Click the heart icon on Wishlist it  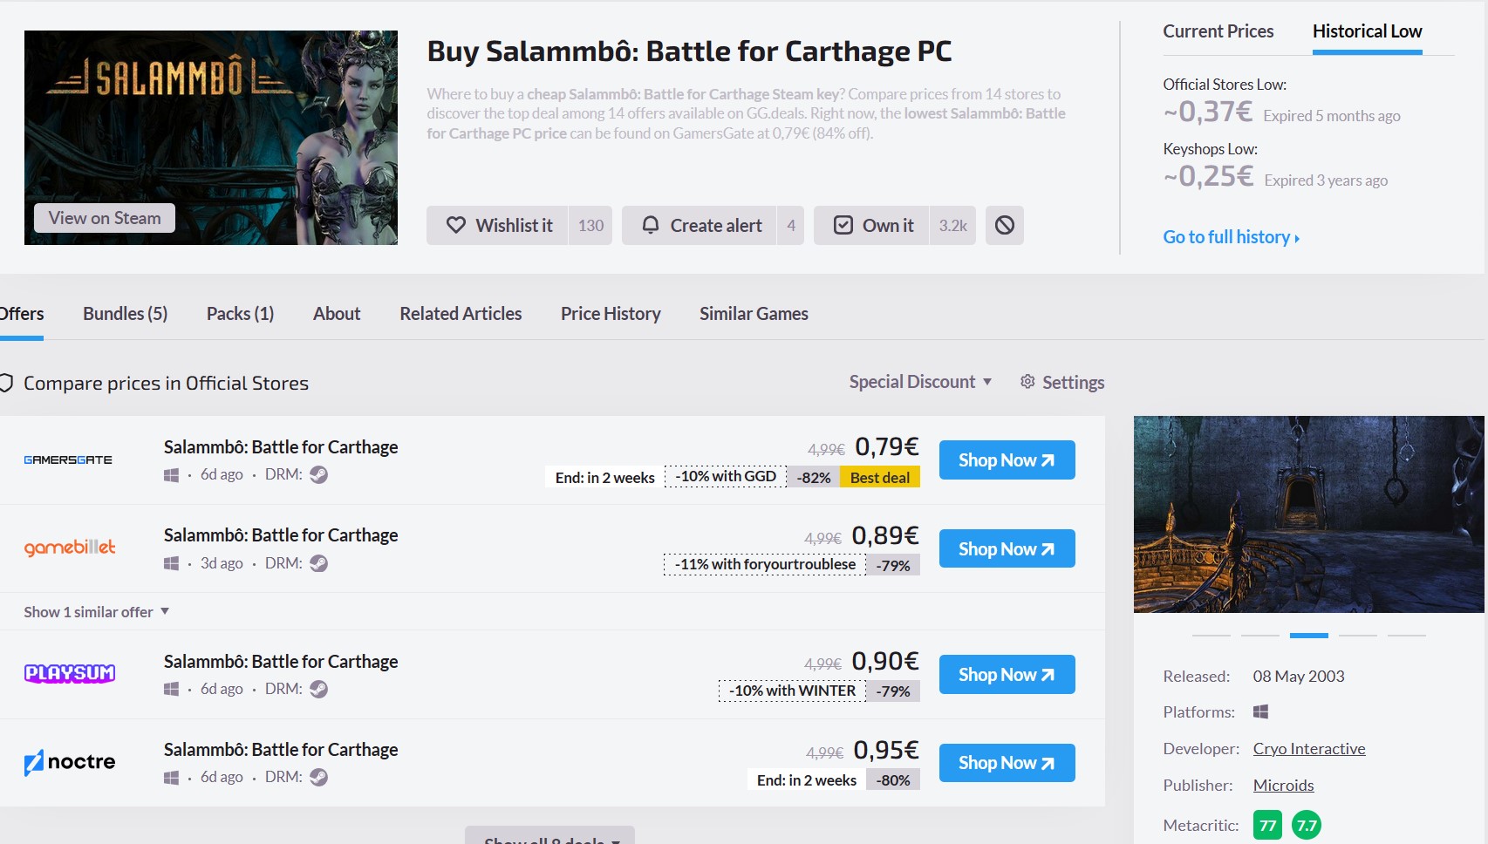[x=455, y=225]
